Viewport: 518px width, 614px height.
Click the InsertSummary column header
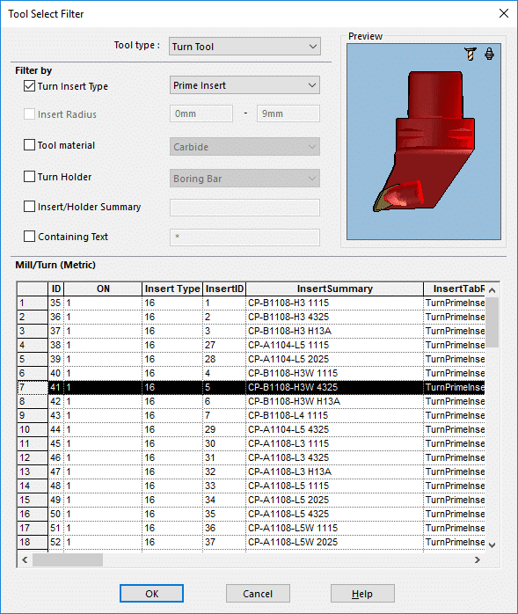click(x=335, y=289)
